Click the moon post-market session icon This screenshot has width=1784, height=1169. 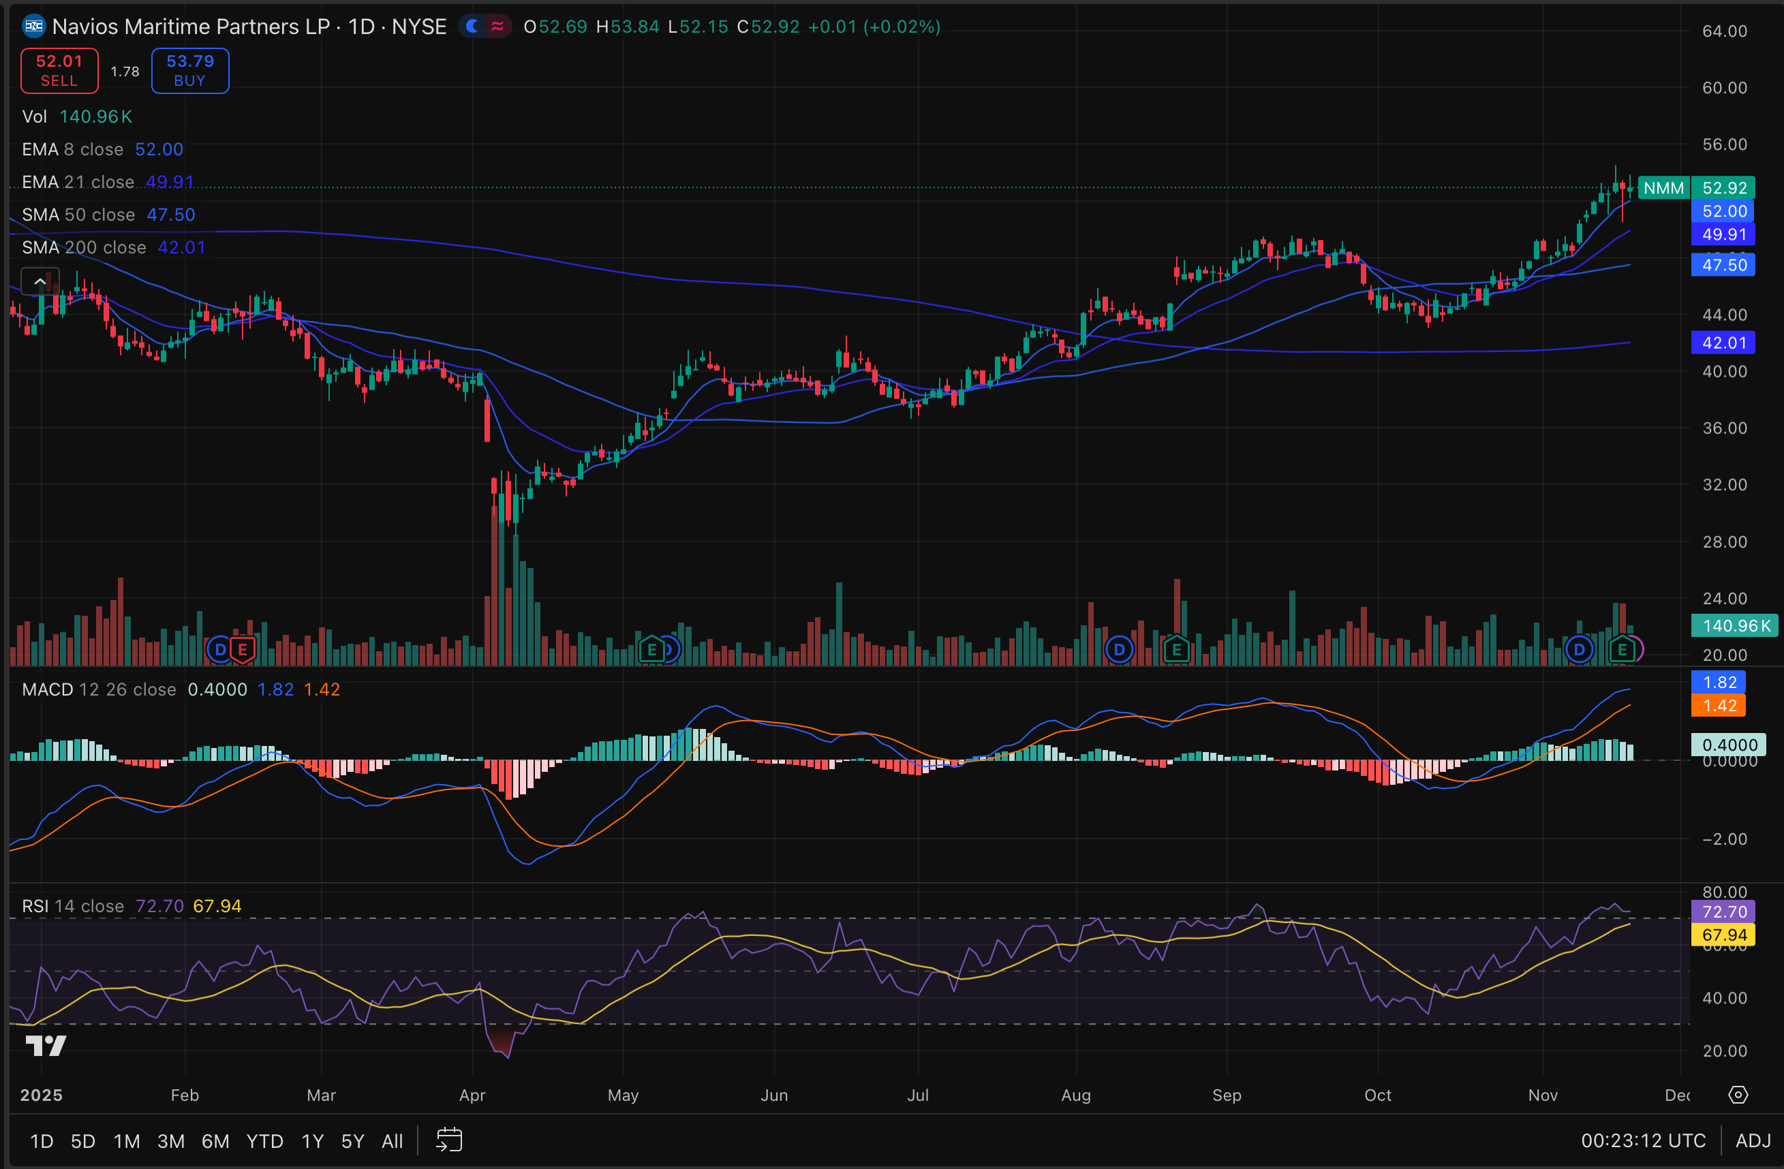(472, 27)
